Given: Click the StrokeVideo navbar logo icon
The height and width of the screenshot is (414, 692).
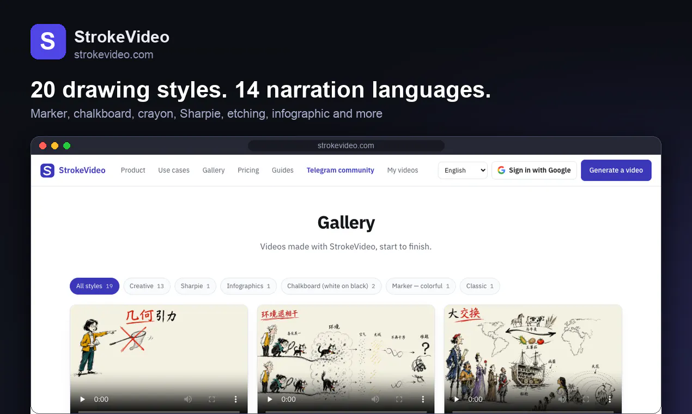Looking at the screenshot, I should [47, 171].
